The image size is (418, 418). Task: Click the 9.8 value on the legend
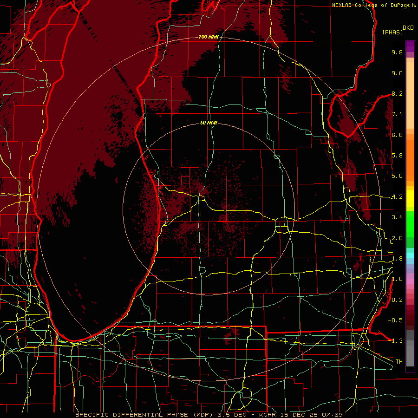pyautogui.click(x=397, y=52)
